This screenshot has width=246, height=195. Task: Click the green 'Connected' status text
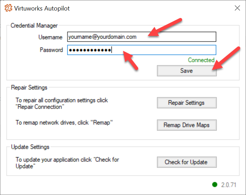click(201, 60)
